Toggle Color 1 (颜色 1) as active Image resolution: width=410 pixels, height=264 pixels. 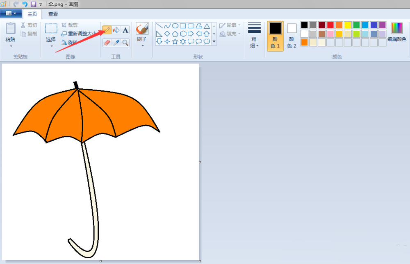point(275,36)
